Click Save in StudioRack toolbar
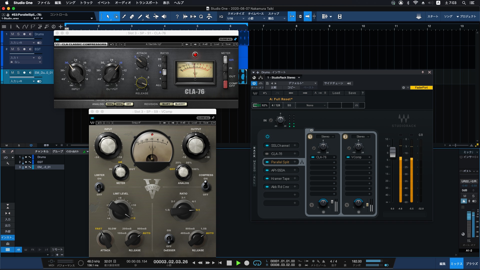Viewport: 480px width, 270px height. click(x=352, y=93)
